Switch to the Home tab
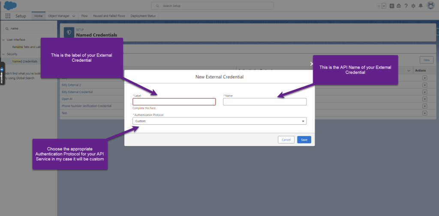The height and width of the screenshot is (216, 439). click(x=38, y=16)
